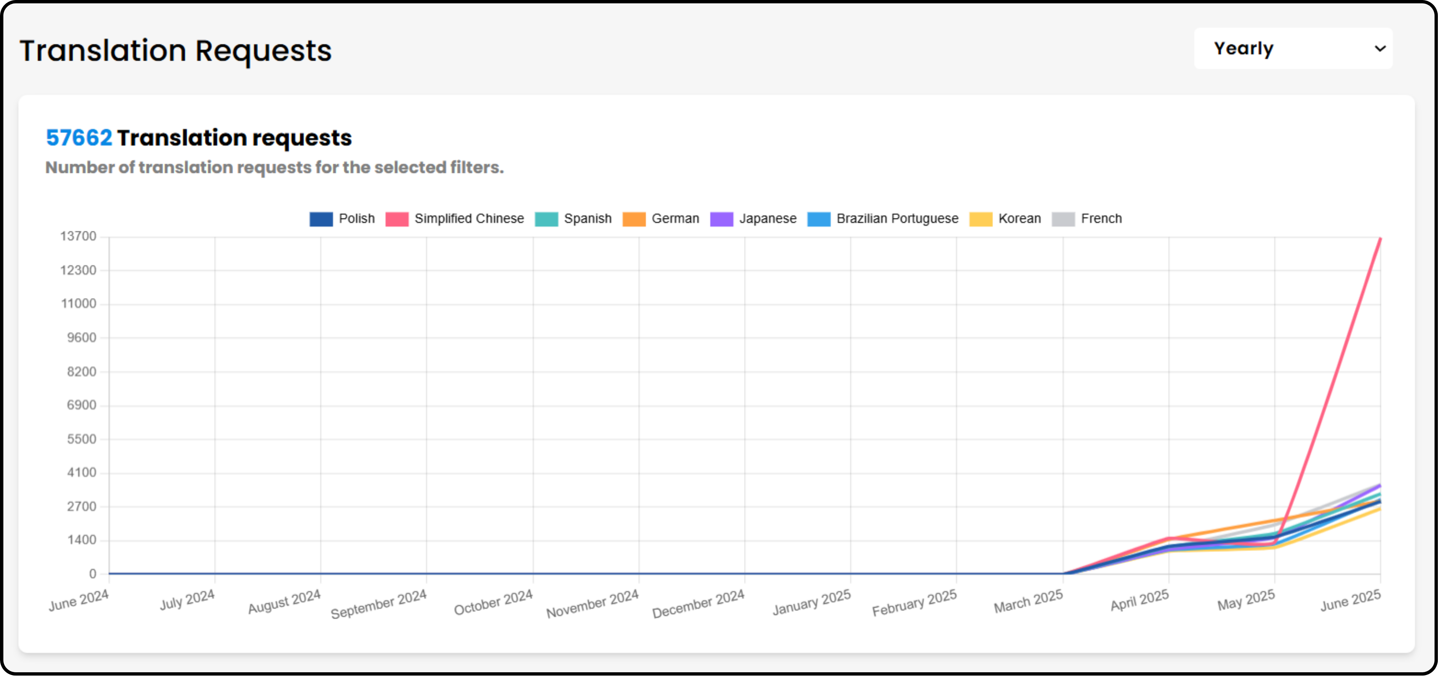The width and height of the screenshot is (1438, 676).
Task: Click the 4100 y-axis value
Action: click(81, 473)
